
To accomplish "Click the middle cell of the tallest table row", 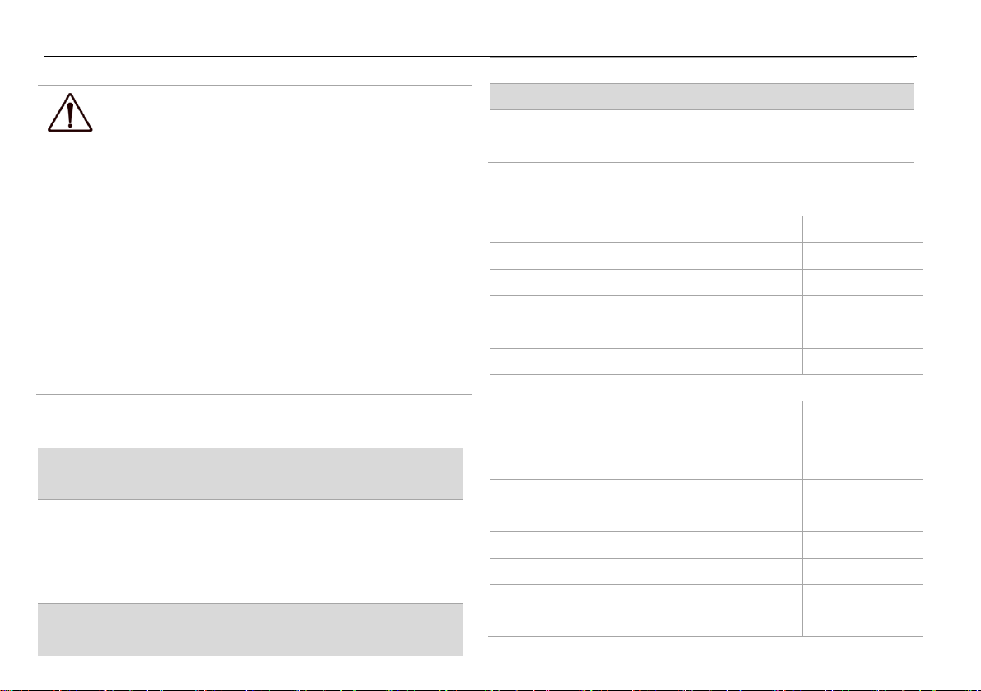I will pyautogui.click(x=744, y=440).
